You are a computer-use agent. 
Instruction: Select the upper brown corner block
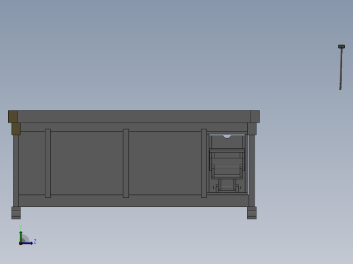(x=13, y=116)
